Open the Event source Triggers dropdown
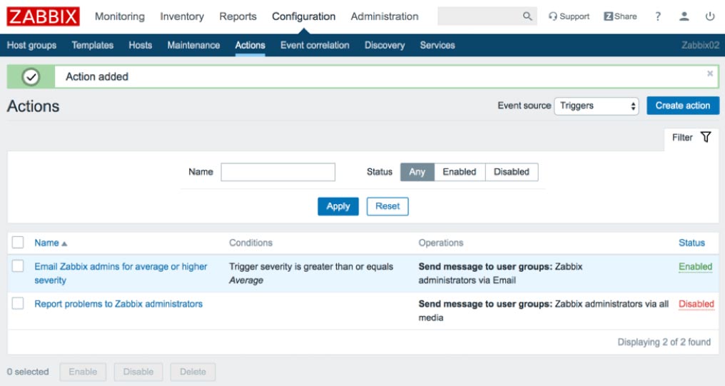This screenshot has height=386, width=725. pos(597,106)
